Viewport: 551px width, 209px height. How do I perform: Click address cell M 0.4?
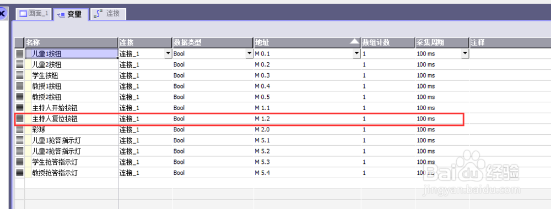click(x=307, y=86)
